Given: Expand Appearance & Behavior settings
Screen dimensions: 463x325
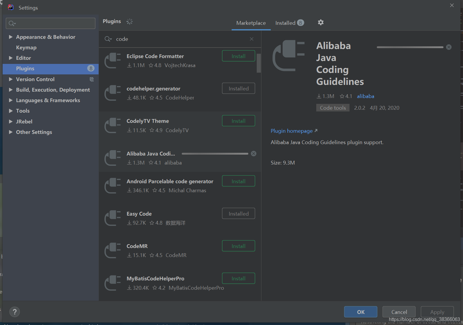Looking at the screenshot, I should coord(11,37).
